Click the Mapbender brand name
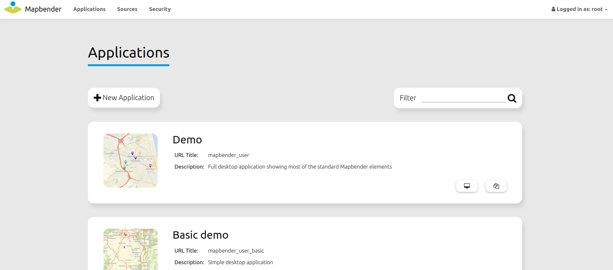 43,9
